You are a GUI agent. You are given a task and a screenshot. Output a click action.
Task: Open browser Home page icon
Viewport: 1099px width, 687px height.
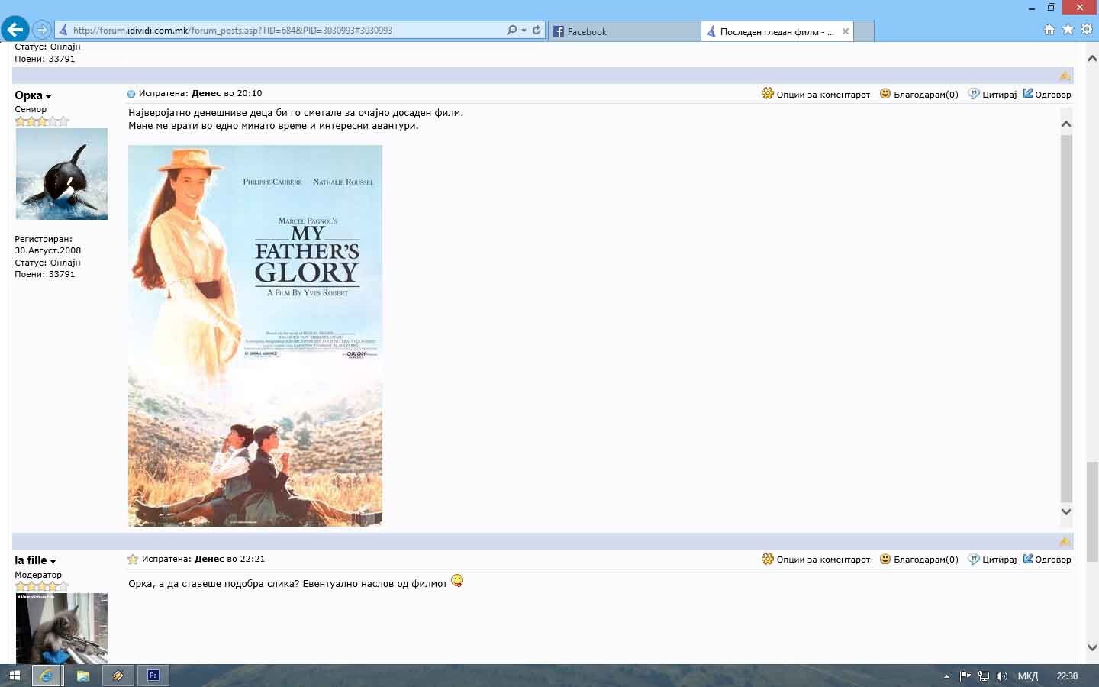tap(1049, 29)
